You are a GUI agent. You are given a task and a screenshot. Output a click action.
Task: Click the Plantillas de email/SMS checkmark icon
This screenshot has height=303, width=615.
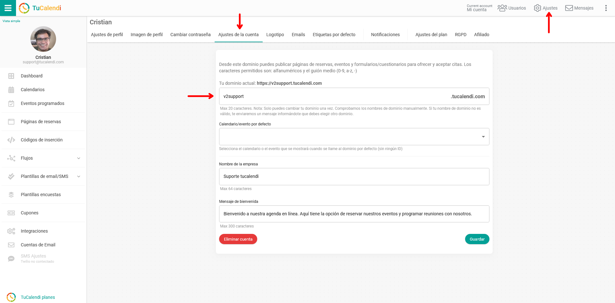pos(11,176)
